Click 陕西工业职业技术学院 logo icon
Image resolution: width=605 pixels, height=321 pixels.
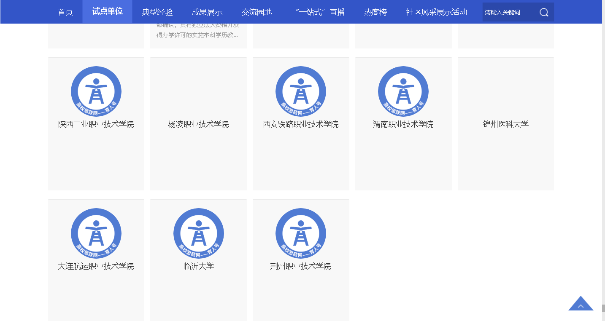click(x=96, y=91)
